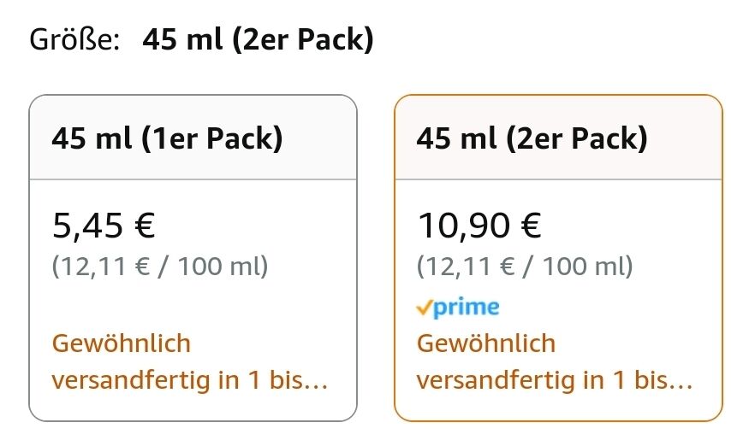Click unit price under 5,45 €

(160, 267)
